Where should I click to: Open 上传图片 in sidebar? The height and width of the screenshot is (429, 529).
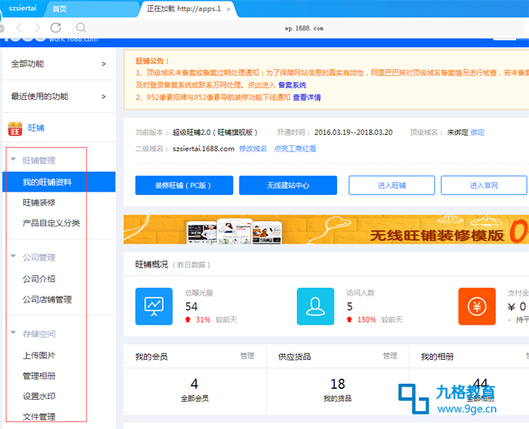coord(38,356)
